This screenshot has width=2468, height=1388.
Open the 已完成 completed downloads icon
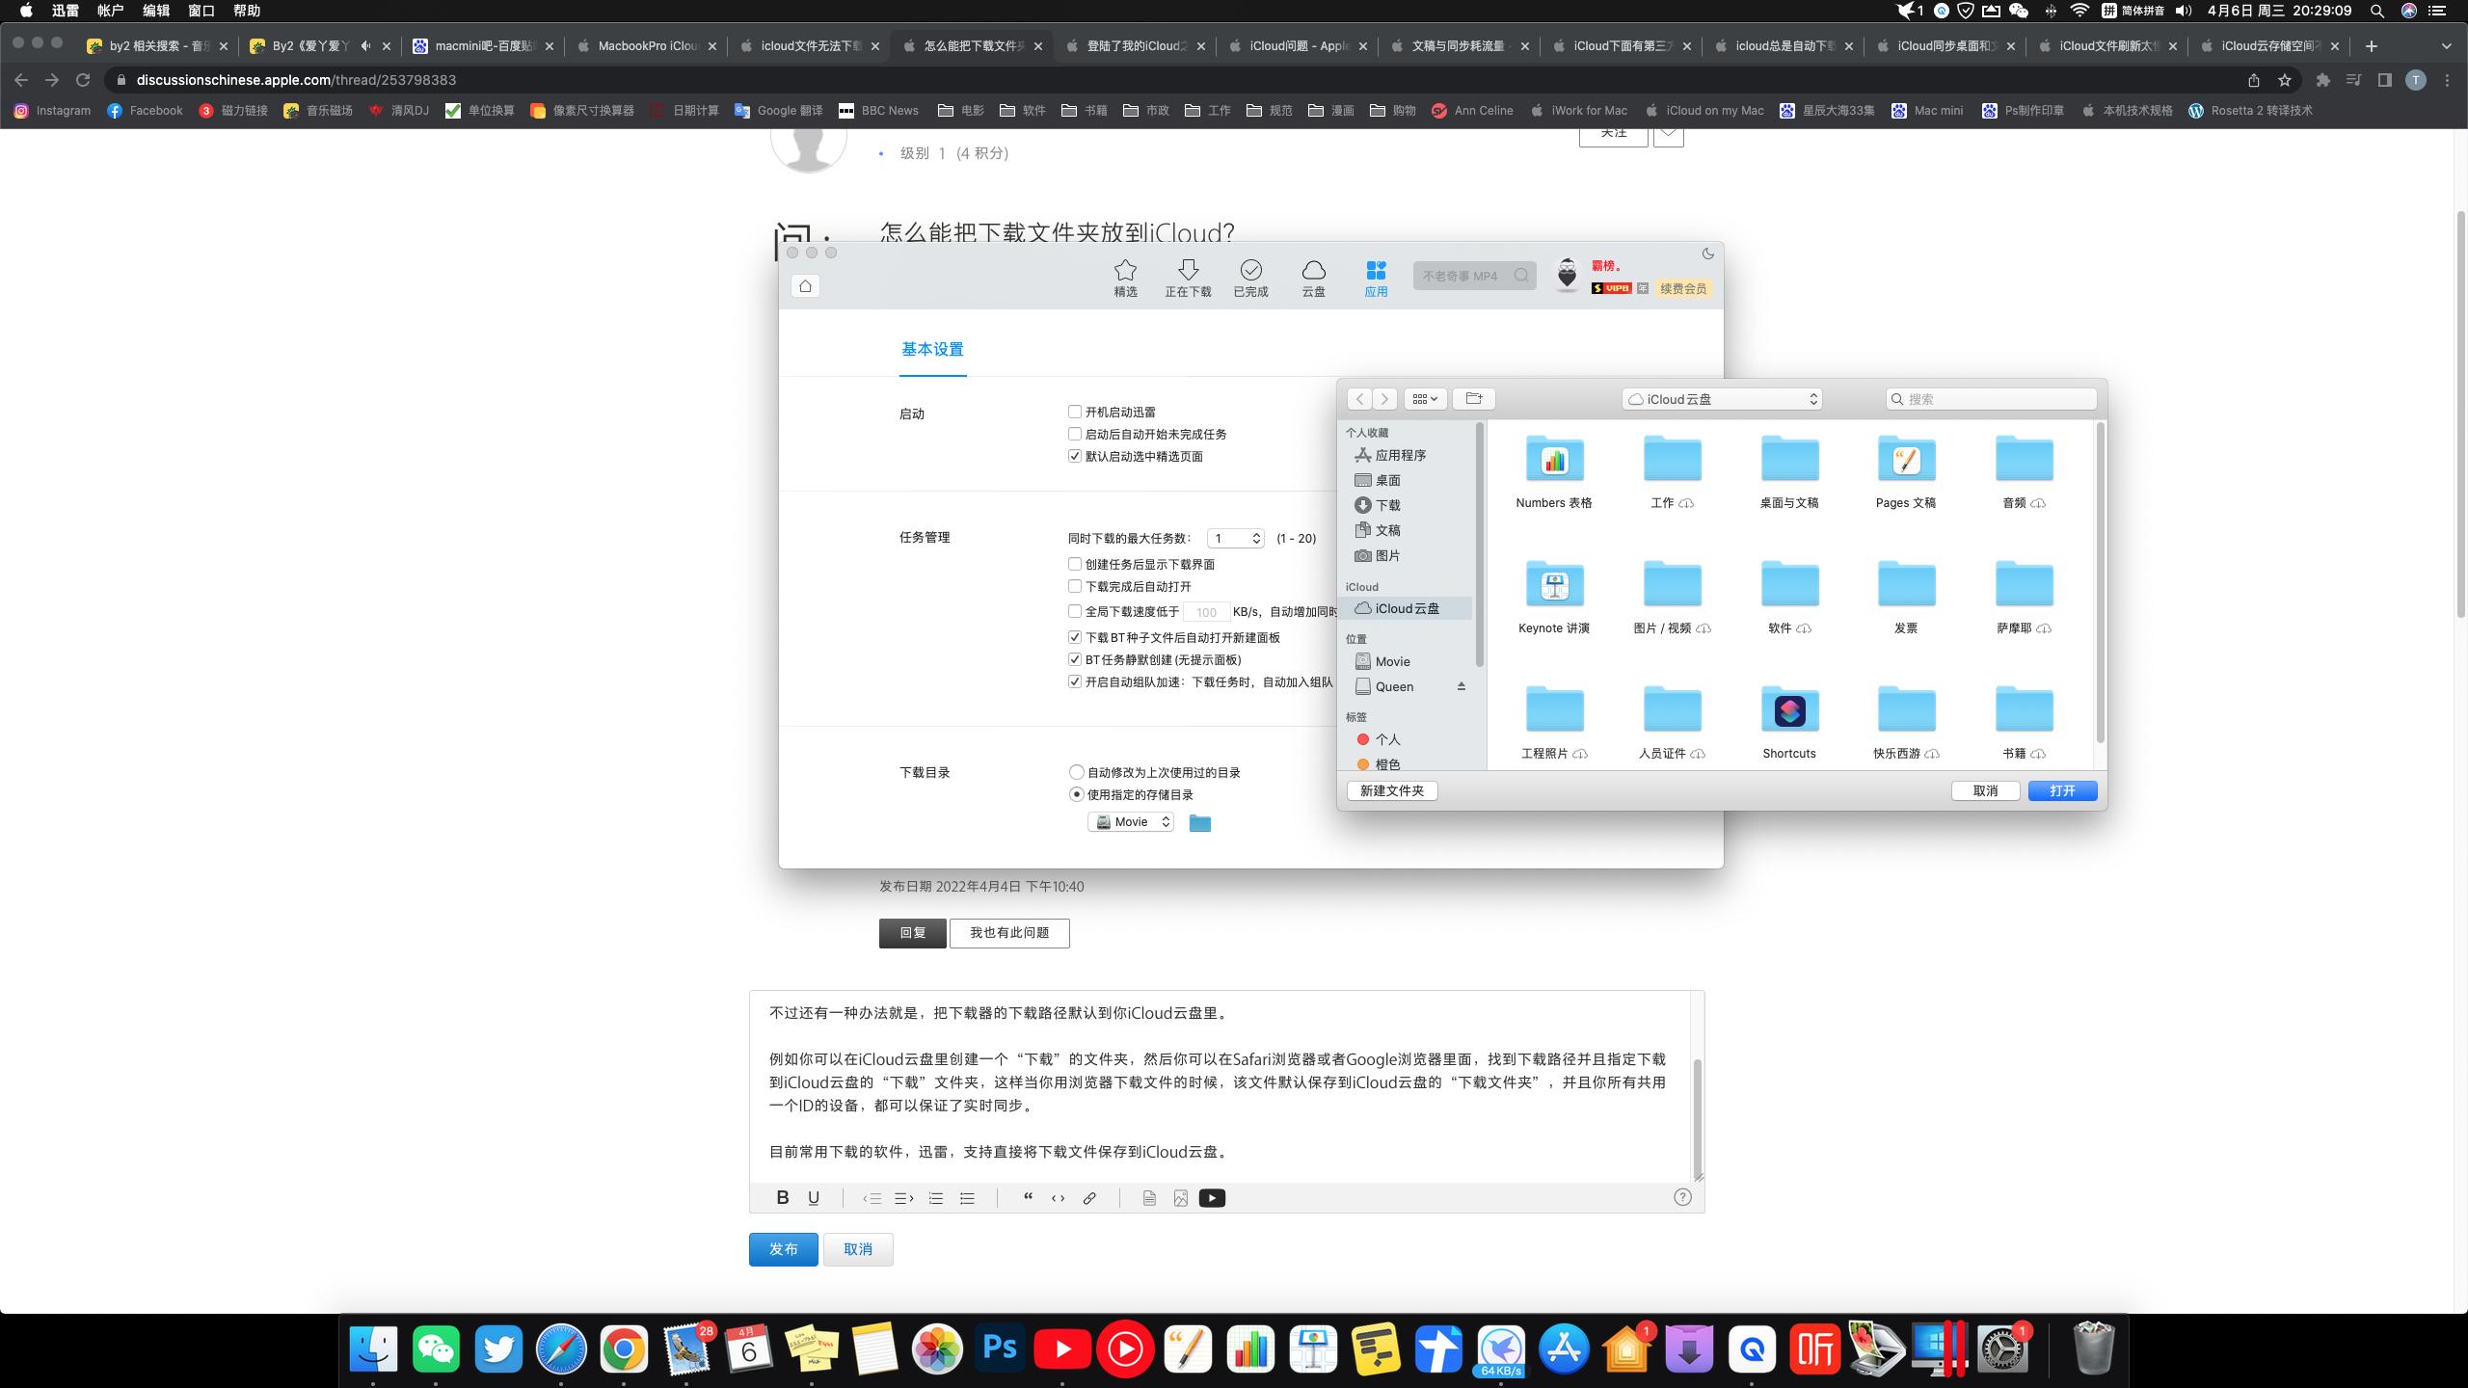(x=1250, y=277)
